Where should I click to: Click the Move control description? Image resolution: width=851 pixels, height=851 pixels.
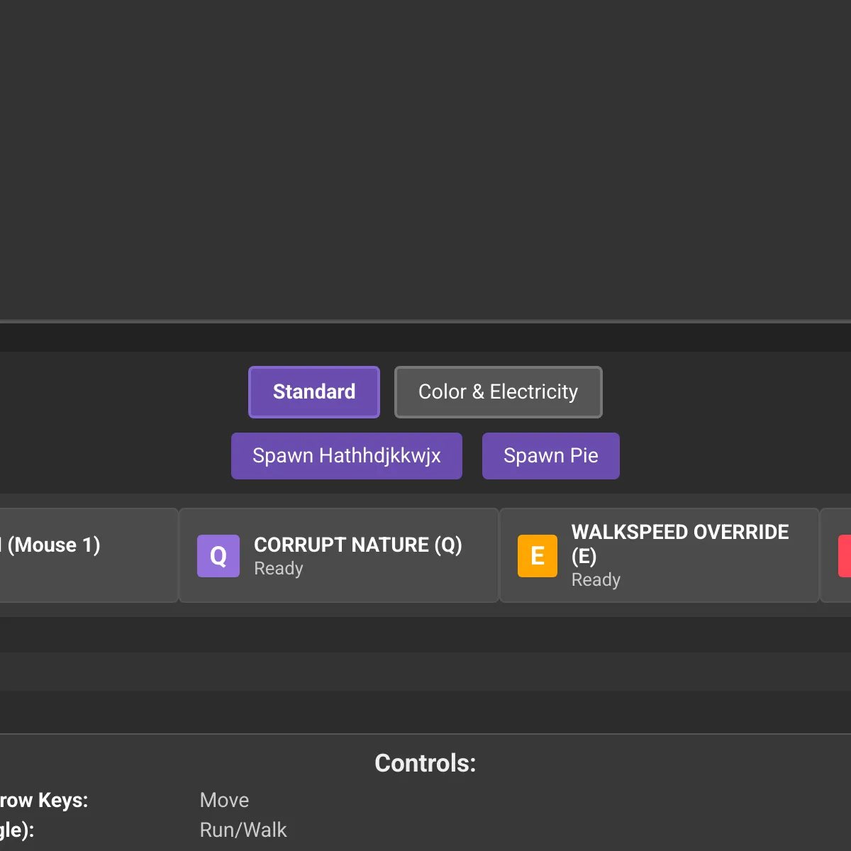(225, 800)
